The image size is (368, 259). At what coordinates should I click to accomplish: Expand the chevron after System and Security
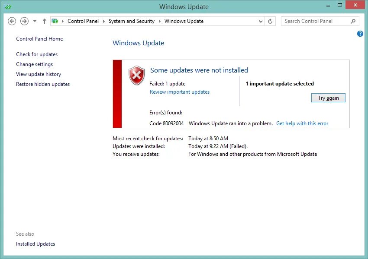click(160, 21)
